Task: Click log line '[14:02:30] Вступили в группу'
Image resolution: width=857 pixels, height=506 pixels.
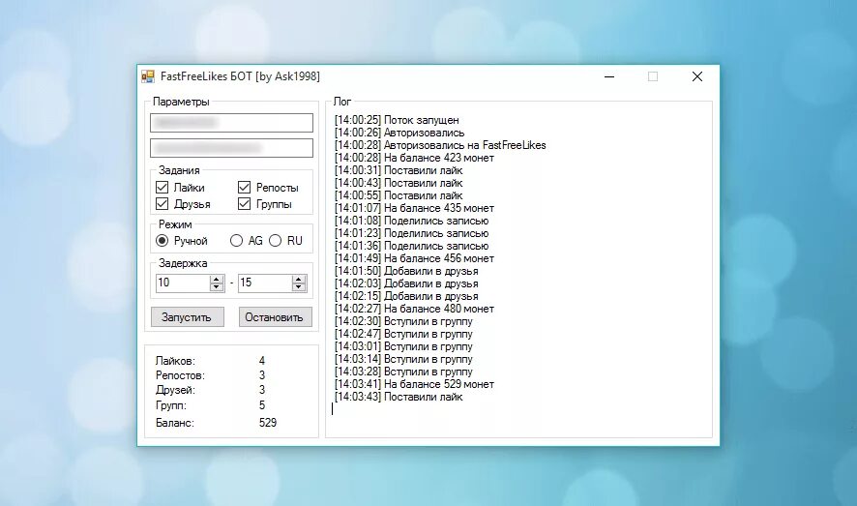Action: [x=404, y=321]
